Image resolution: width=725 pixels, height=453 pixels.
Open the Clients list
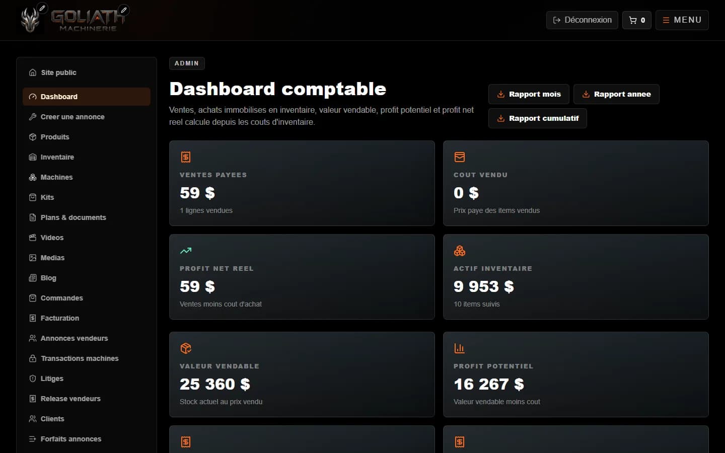click(x=87, y=419)
